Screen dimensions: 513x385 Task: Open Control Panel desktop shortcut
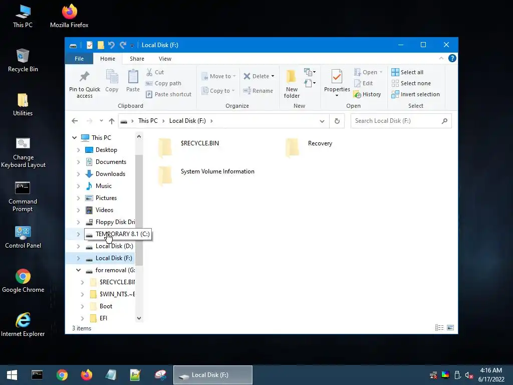[x=23, y=237]
